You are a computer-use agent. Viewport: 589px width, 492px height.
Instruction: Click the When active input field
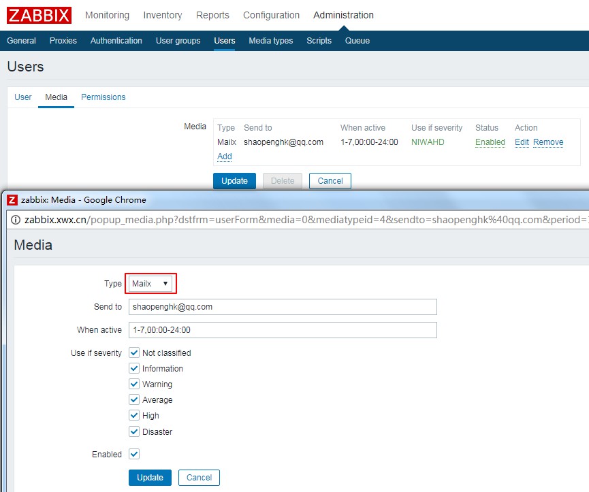point(283,330)
